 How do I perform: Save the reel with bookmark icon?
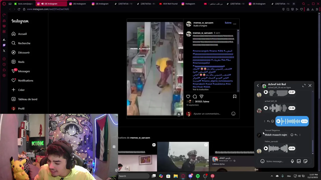click(235, 96)
